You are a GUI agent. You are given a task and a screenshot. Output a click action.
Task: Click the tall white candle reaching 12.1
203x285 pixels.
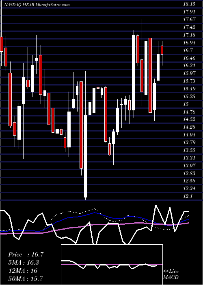coord(86,156)
